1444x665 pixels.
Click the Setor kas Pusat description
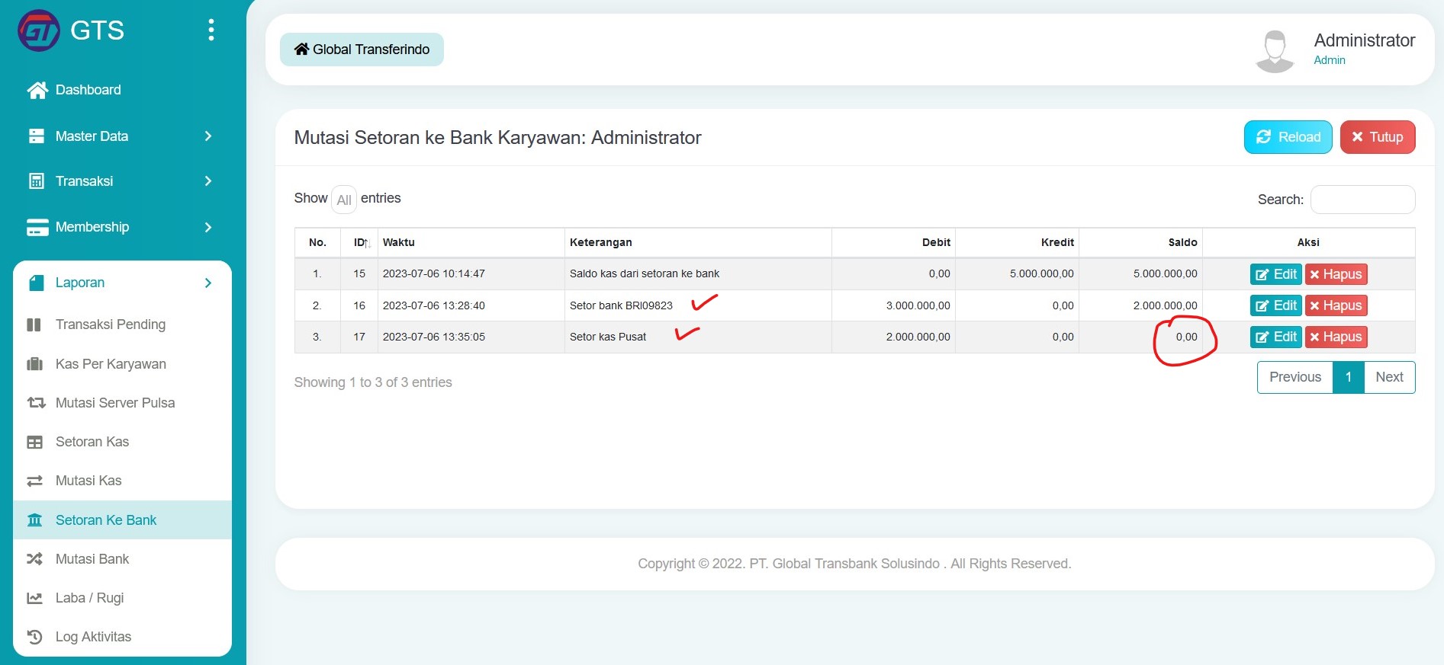[607, 337]
